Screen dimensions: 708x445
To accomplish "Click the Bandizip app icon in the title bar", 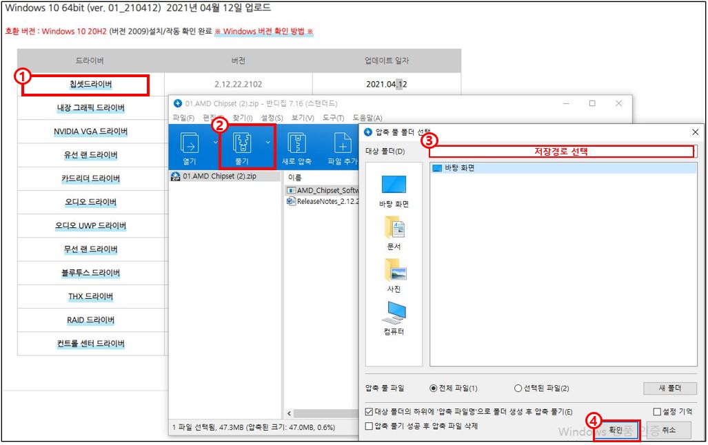I will click(177, 103).
